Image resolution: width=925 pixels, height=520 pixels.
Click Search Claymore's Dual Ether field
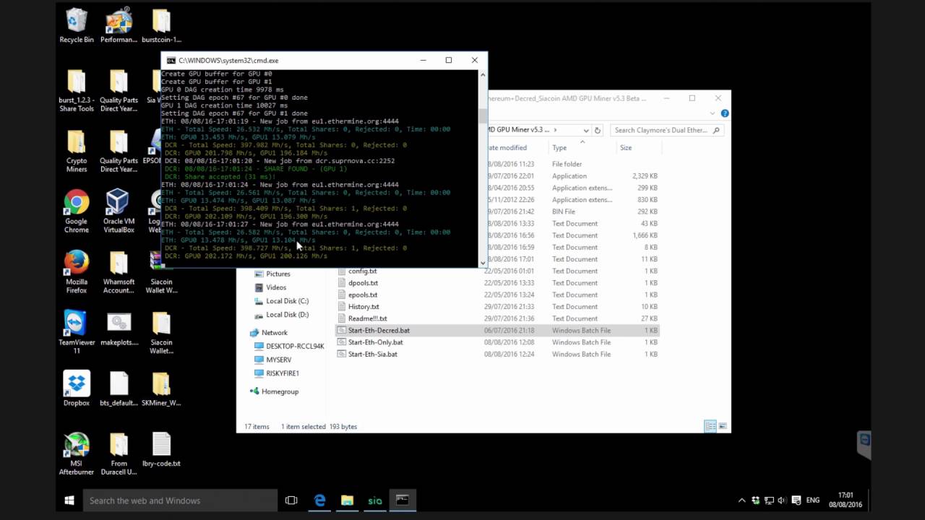tap(666, 130)
